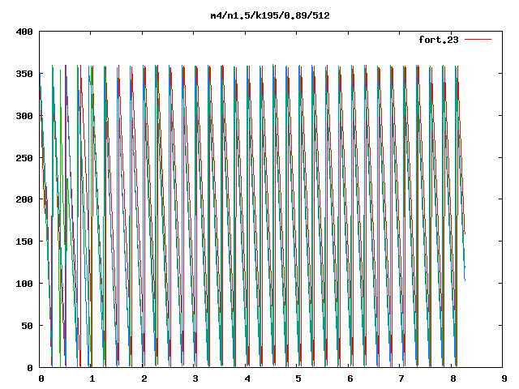The width and height of the screenshot is (519, 389).
Task: Click y-axis label 250
Action: point(24,158)
